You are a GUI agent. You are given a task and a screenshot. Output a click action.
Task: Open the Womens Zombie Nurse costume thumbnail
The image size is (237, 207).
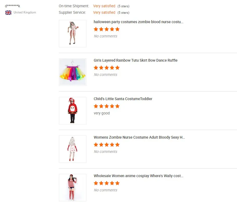pos(72,149)
